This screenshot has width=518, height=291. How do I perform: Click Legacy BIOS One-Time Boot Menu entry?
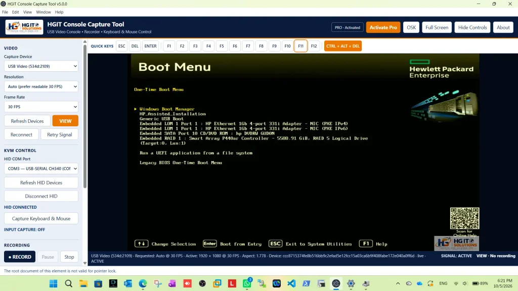click(x=181, y=163)
